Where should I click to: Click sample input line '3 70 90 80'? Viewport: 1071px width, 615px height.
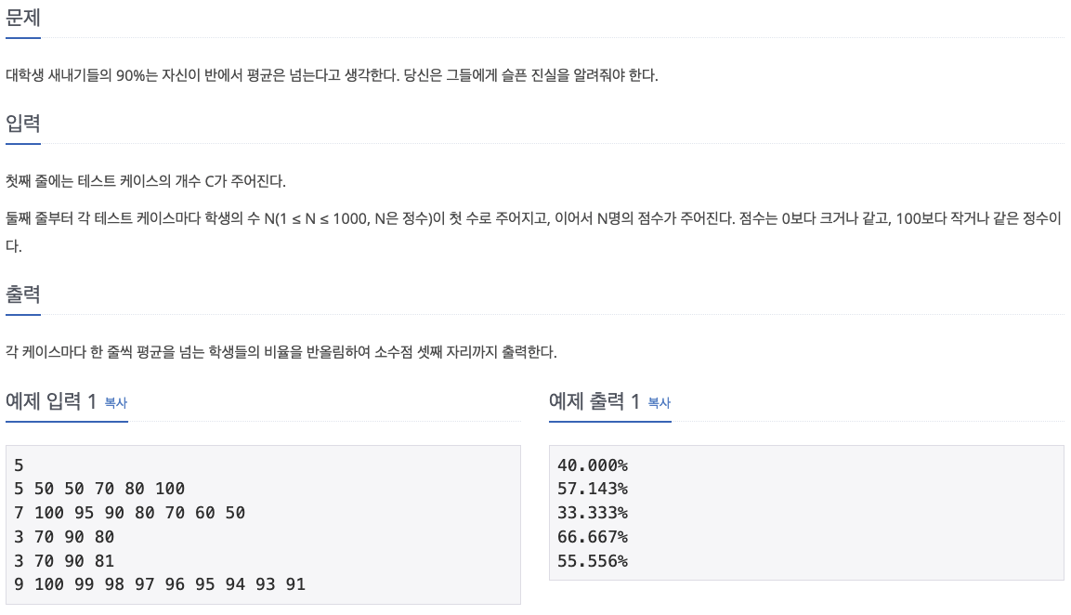pyautogui.click(x=64, y=536)
